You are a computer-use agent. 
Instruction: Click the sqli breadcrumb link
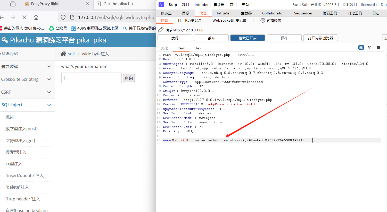tap(71, 54)
